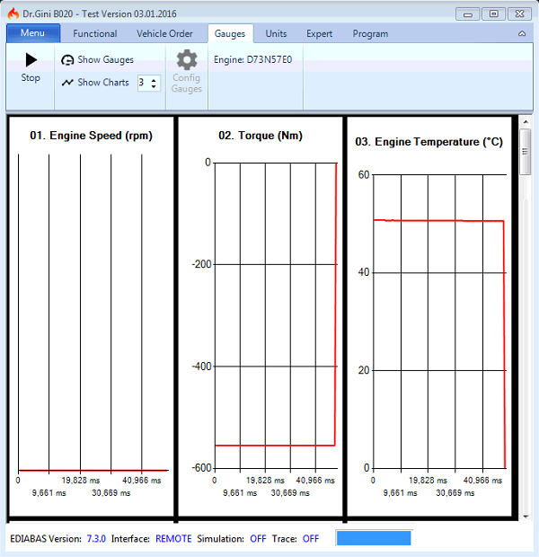Click the chart count number field
This screenshot has width=539, height=557.
pyautogui.click(x=143, y=83)
